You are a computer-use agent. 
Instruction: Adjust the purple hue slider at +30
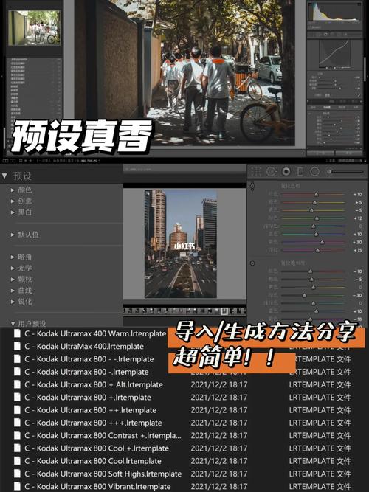coord(322,242)
